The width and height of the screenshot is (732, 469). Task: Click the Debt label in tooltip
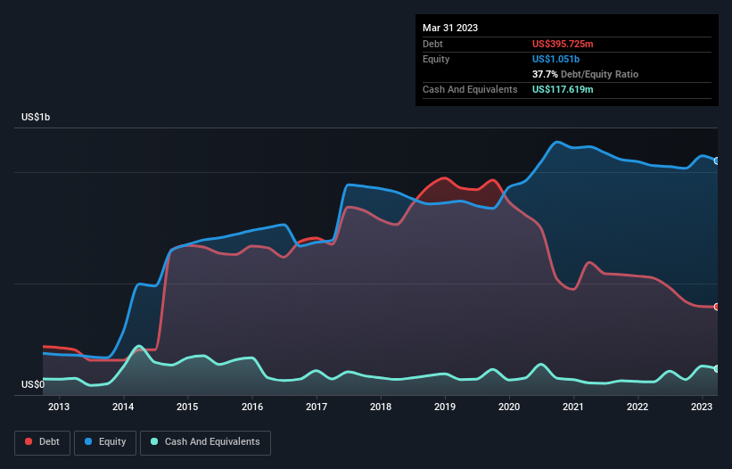tap(432, 44)
